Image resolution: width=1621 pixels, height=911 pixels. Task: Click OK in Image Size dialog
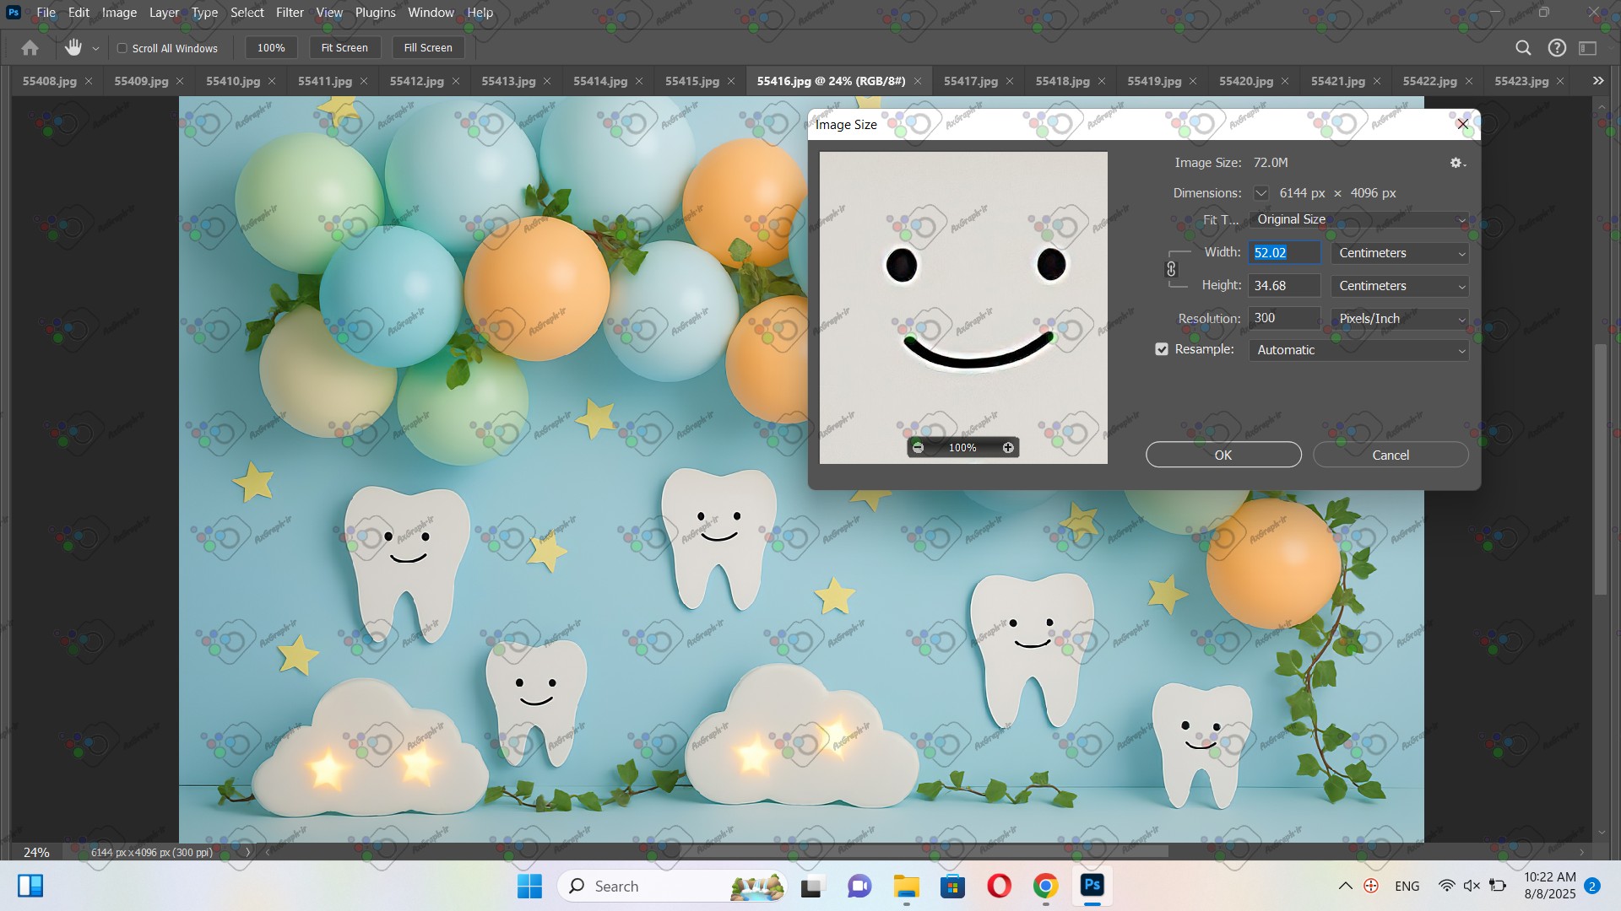pos(1223,455)
